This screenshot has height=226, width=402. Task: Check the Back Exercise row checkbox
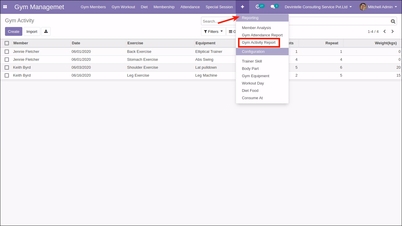pyautogui.click(x=7, y=52)
